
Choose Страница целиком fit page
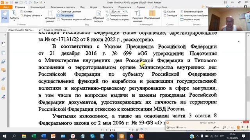point(69,12)
